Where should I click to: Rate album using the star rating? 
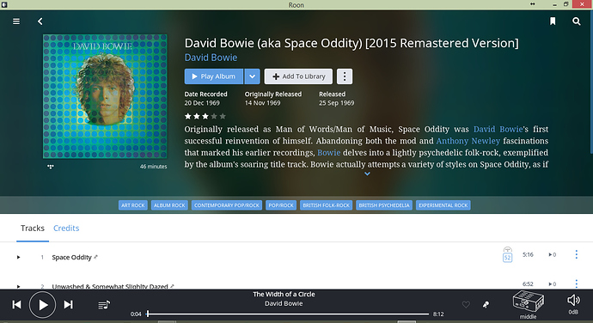click(x=205, y=116)
